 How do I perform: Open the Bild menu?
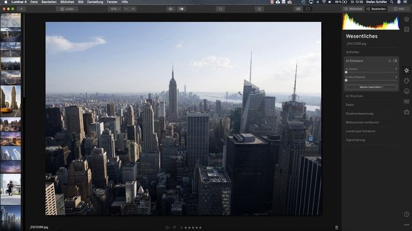click(80, 2)
